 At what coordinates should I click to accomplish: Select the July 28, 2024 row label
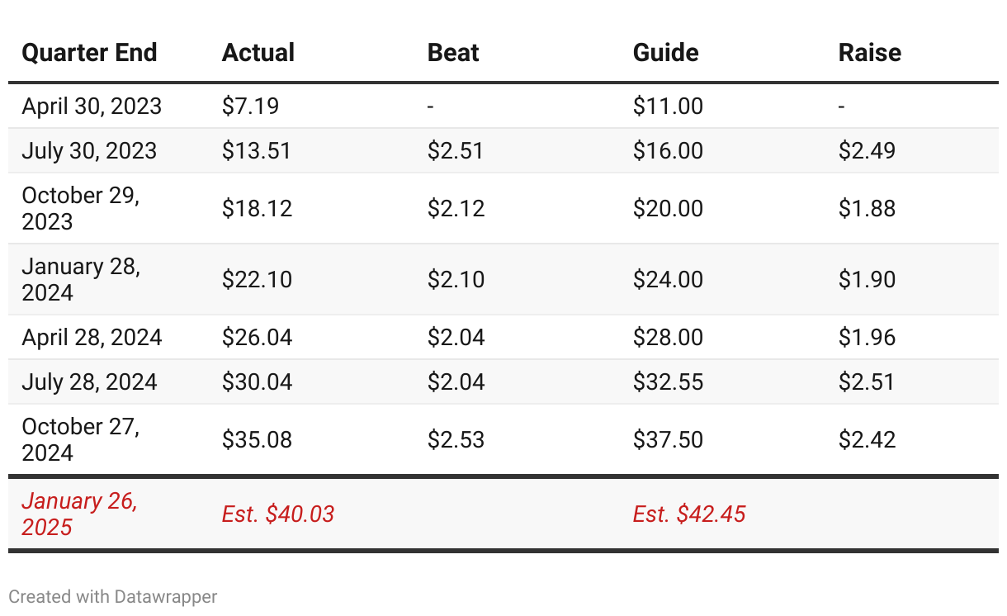coord(89,382)
